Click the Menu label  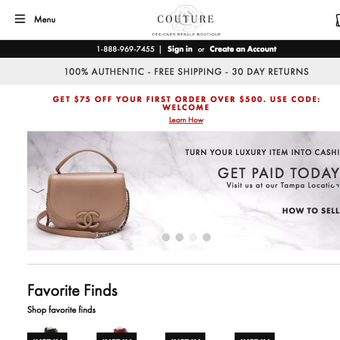tap(45, 20)
